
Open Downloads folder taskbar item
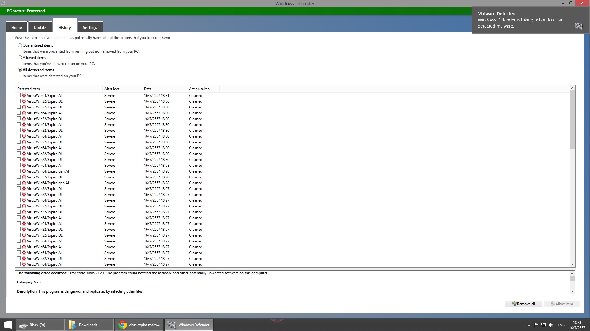pos(89,325)
